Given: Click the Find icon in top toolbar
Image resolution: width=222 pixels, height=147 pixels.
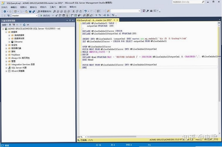Looking at the screenshot, I should click(108, 11).
